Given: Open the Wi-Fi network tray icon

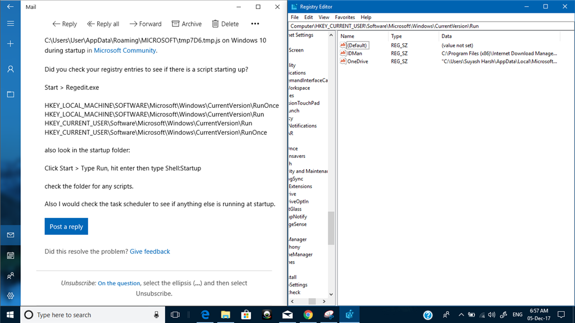Looking at the screenshot, I should [482, 315].
